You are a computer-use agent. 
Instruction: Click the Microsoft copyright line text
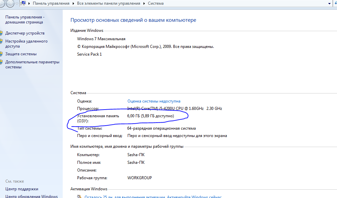(146, 47)
